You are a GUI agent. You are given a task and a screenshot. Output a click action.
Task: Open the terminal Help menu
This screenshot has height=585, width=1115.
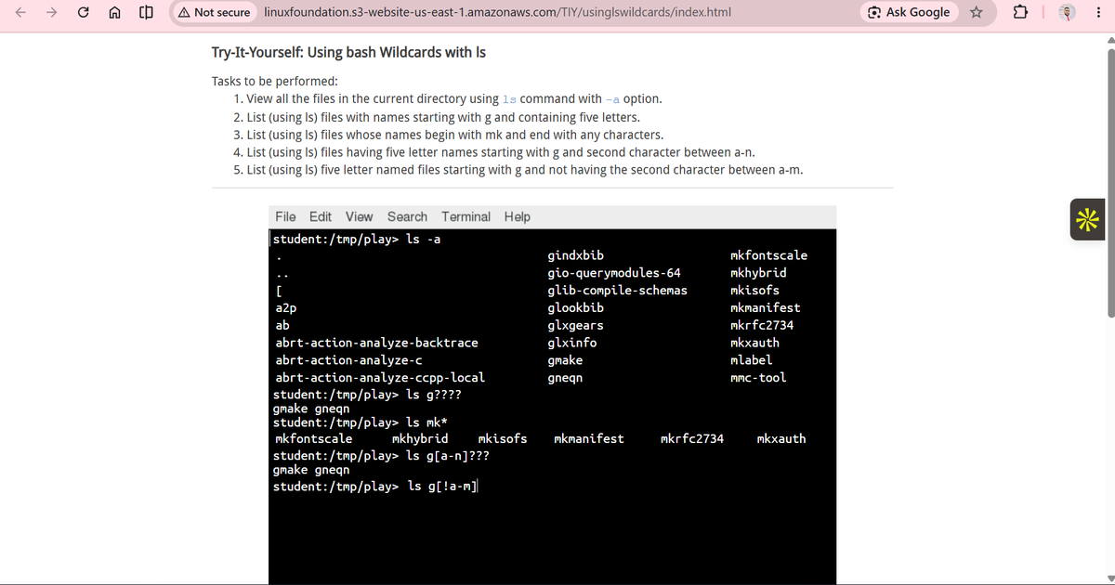pyautogui.click(x=518, y=216)
